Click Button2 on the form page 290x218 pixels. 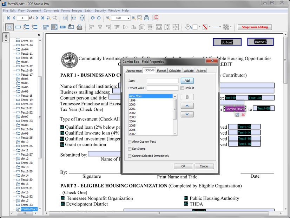point(227,42)
